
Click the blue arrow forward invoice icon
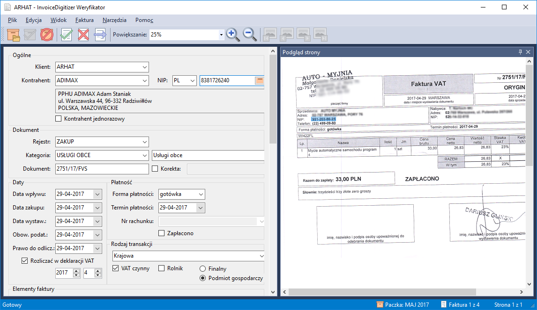click(100, 35)
